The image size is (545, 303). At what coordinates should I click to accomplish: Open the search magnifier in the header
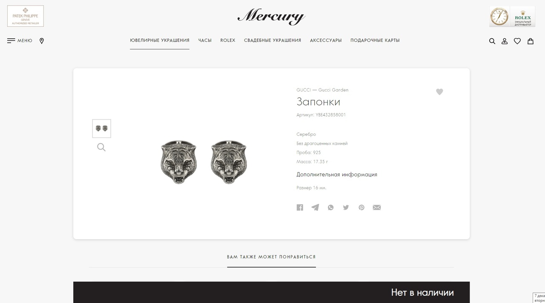click(x=492, y=41)
